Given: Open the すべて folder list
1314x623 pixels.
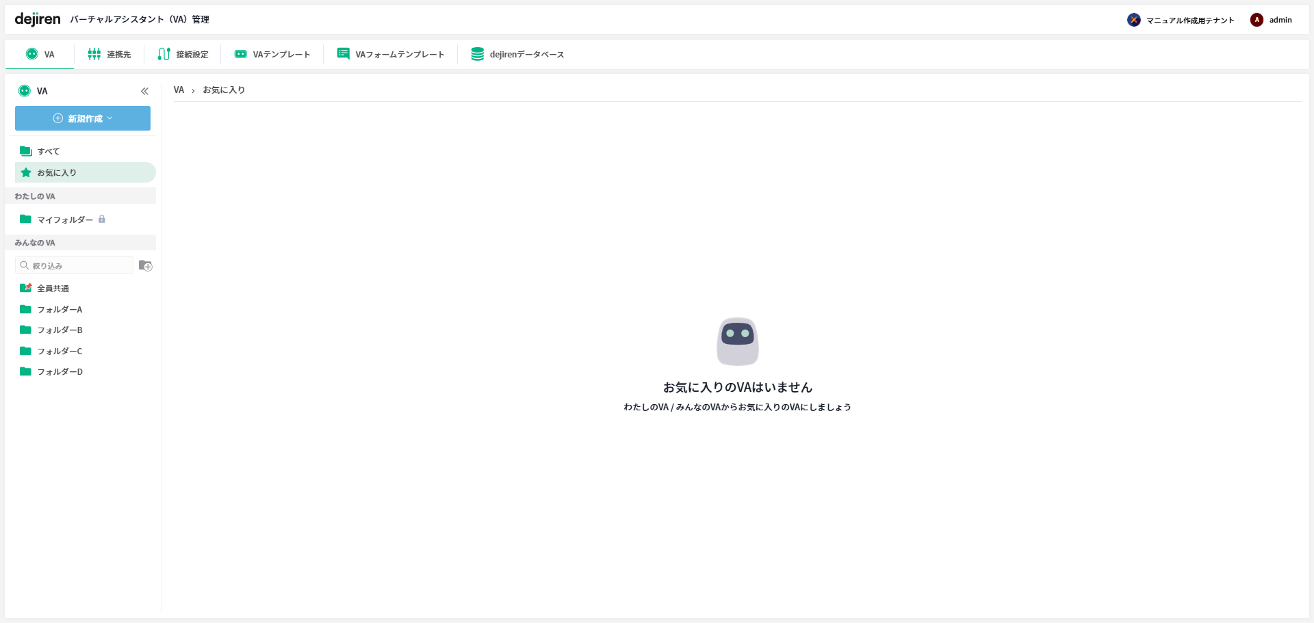Looking at the screenshot, I should click(48, 151).
